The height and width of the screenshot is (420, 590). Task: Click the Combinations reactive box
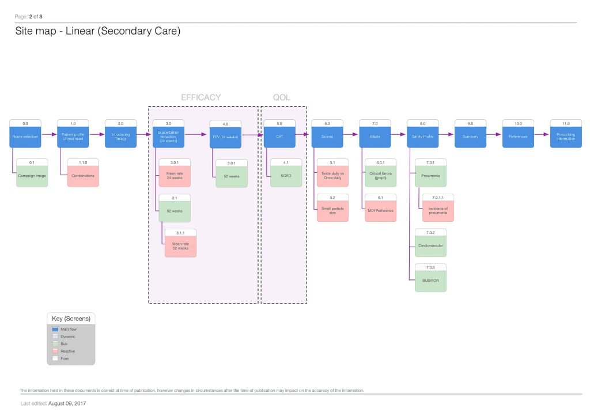pos(83,175)
